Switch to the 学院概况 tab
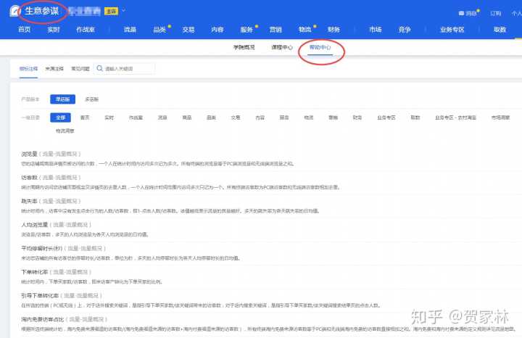 (244, 47)
